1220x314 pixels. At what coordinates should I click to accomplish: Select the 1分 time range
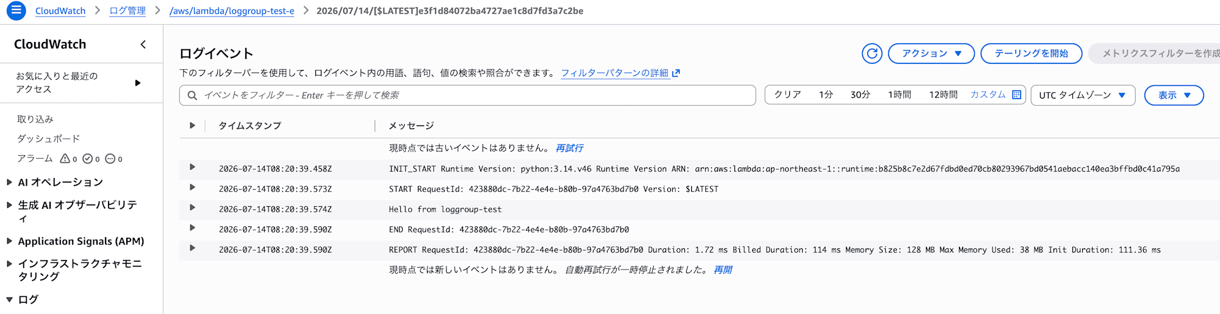(826, 95)
